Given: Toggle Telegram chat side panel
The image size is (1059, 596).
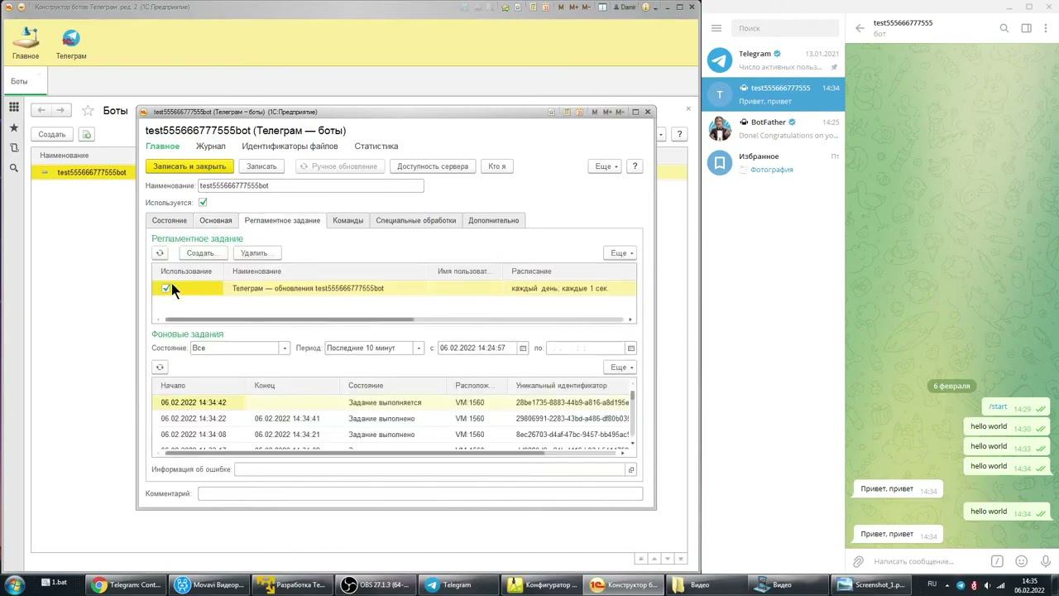Looking at the screenshot, I should pyautogui.click(x=1026, y=28).
